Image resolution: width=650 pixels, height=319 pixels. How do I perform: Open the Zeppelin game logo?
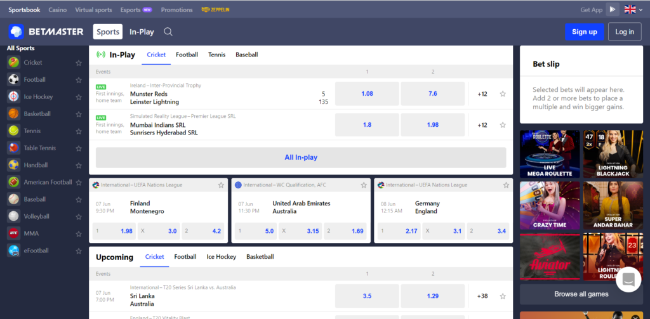tap(216, 10)
